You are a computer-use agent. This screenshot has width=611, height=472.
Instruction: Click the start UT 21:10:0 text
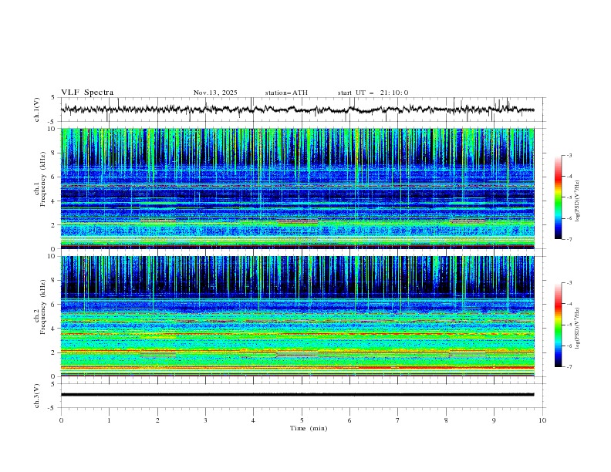click(x=373, y=93)
